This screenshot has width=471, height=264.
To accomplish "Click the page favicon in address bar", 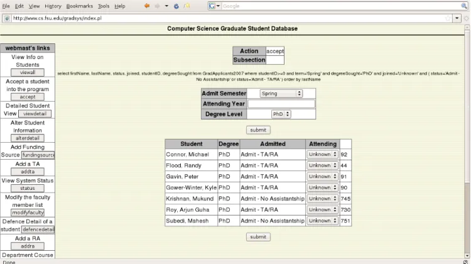I will click(7, 18).
